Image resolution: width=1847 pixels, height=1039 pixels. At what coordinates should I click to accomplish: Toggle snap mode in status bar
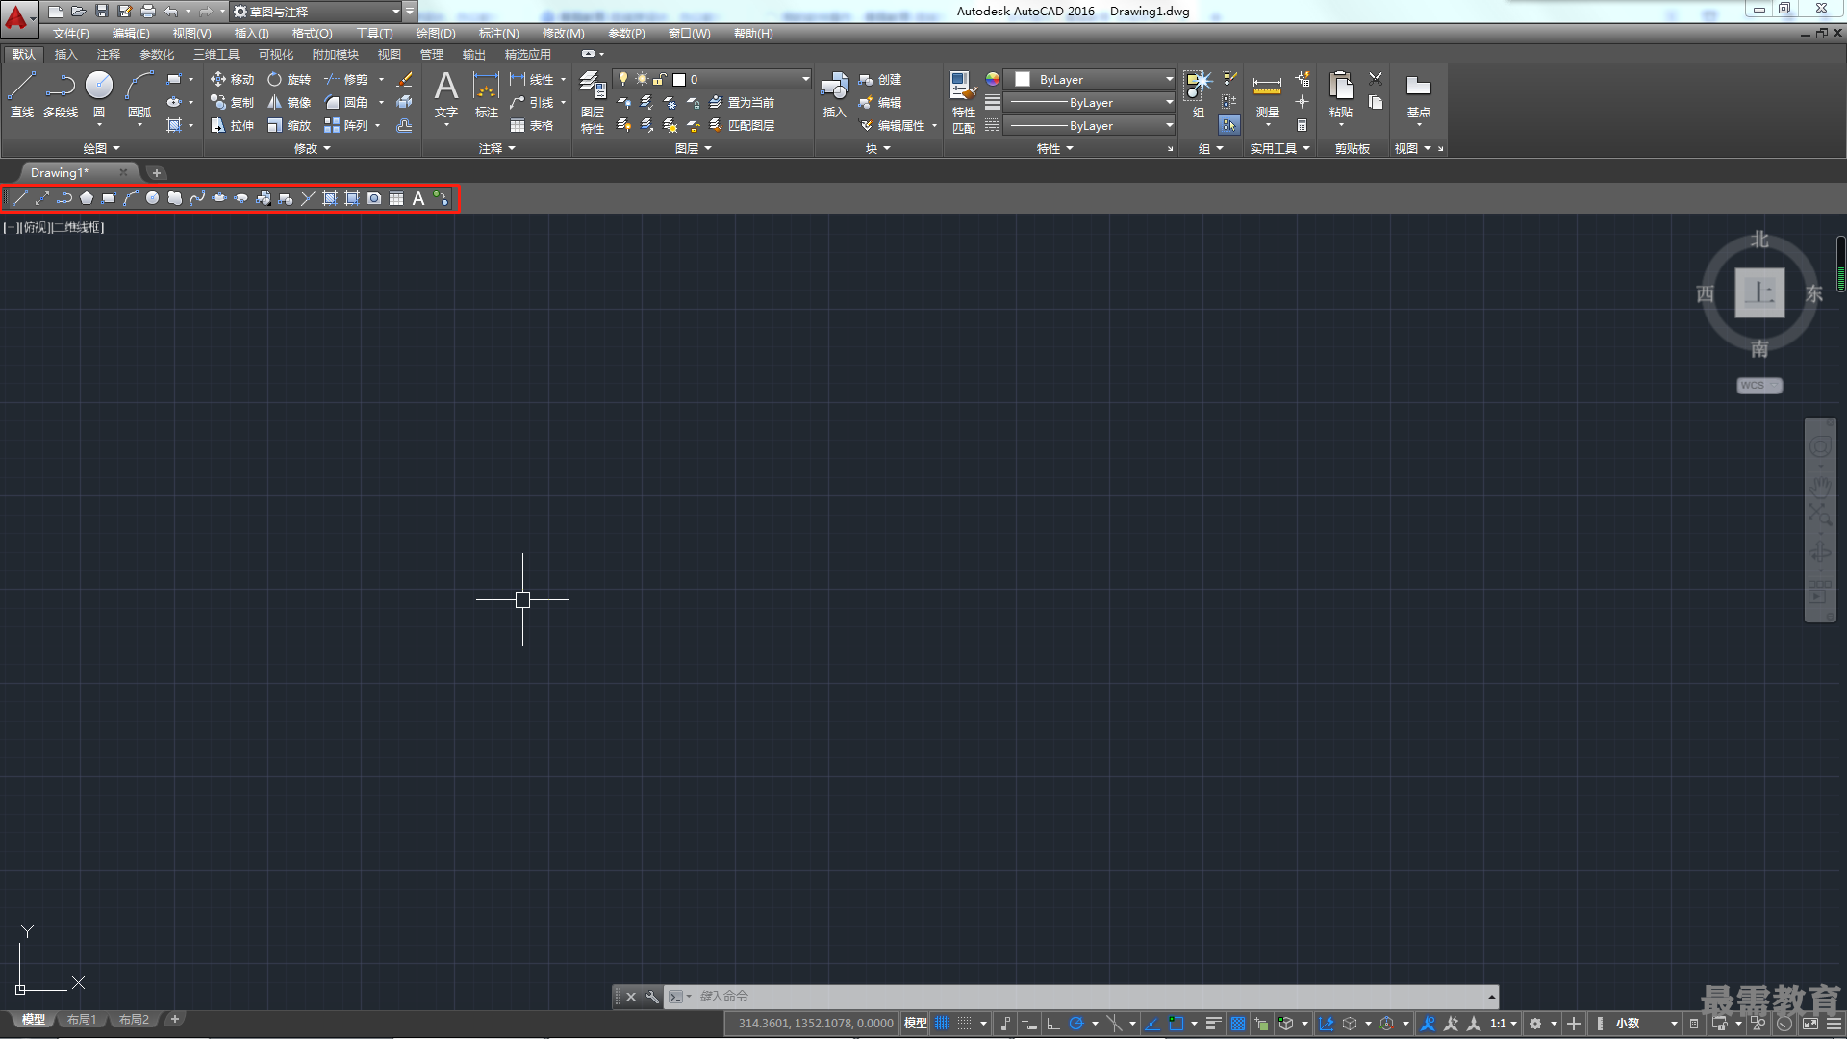pos(965,1024)
